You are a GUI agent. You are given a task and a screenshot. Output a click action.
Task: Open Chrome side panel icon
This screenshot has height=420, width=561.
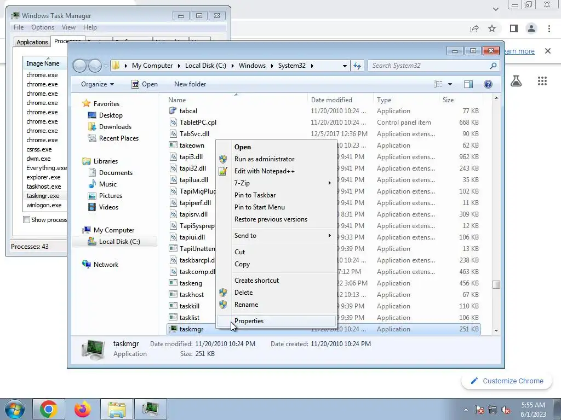click(x=514, y=28)
